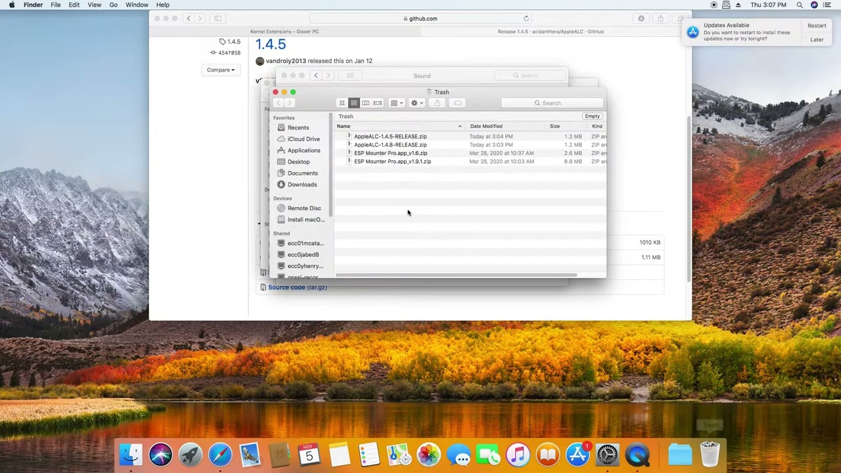Open the Go menu
The height and width of the screenshot is (473, 841).
click(x=114, y=5)
